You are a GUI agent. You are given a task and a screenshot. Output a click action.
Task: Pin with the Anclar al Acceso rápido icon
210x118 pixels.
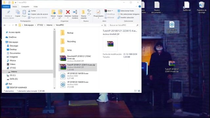click(9, 12)
